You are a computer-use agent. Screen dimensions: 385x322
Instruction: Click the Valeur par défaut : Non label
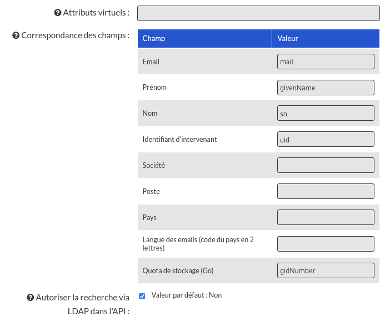pos(186,295)
